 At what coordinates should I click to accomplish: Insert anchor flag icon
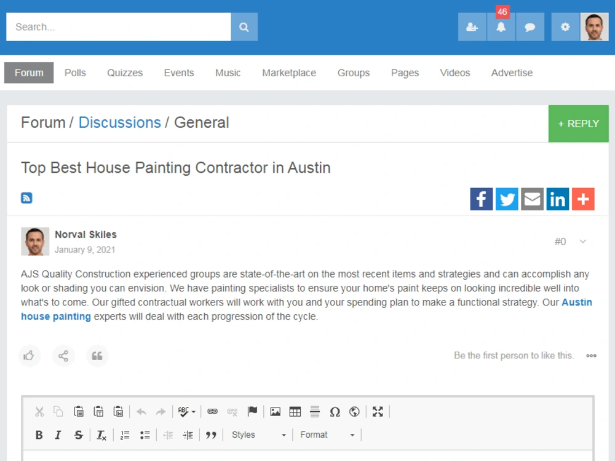click(252, 412)
